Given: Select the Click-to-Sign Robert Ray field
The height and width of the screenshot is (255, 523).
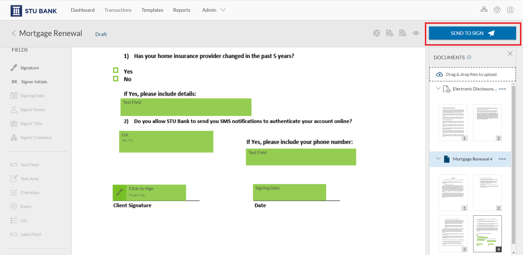Looking at the screenshot, I should [149, 192].
